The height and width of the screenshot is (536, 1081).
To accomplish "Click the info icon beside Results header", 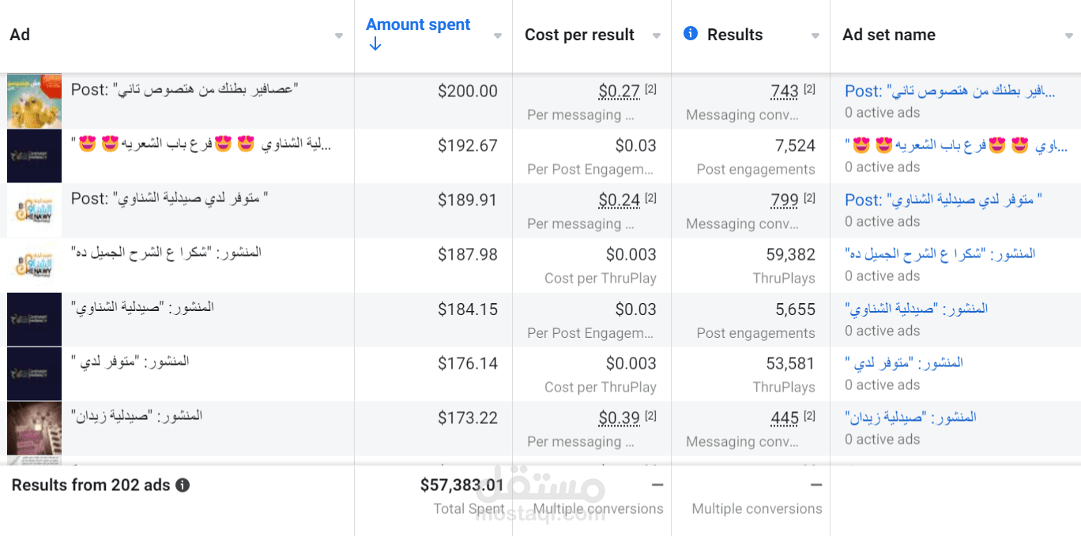I will pyautogui.click(x=691, y=34).
